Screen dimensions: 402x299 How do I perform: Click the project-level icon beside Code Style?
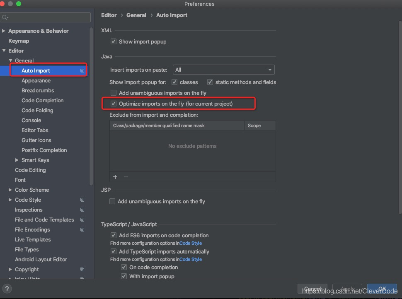82,200
